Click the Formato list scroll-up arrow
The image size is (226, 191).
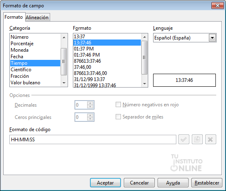(x=145, y=37)
